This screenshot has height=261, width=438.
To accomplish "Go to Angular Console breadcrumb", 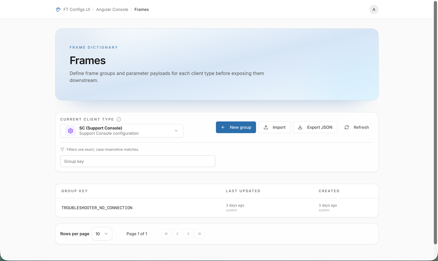I will pyautogui.click(x=112, y=9).
